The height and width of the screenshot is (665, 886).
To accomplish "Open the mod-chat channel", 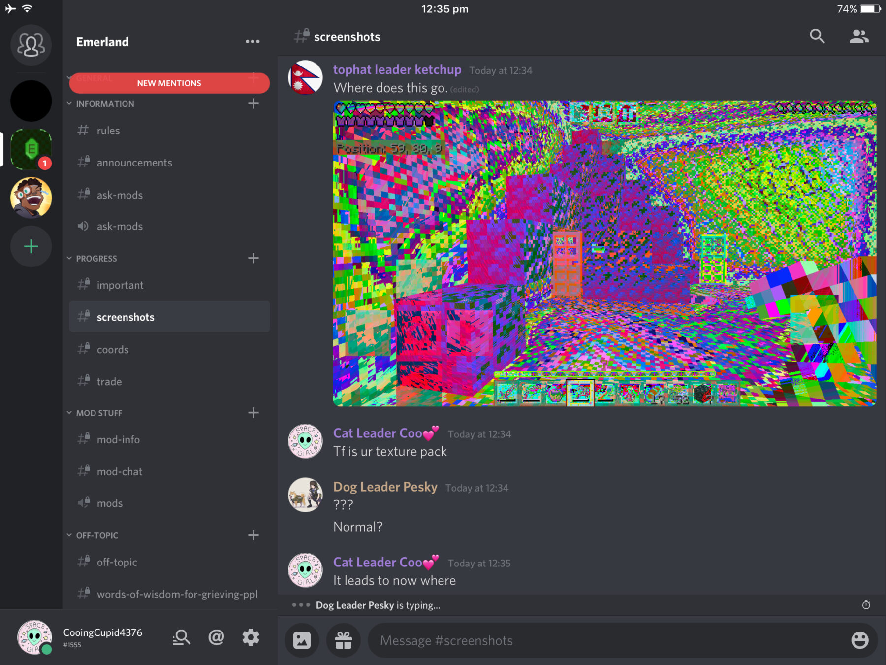I will pos(169,471).
